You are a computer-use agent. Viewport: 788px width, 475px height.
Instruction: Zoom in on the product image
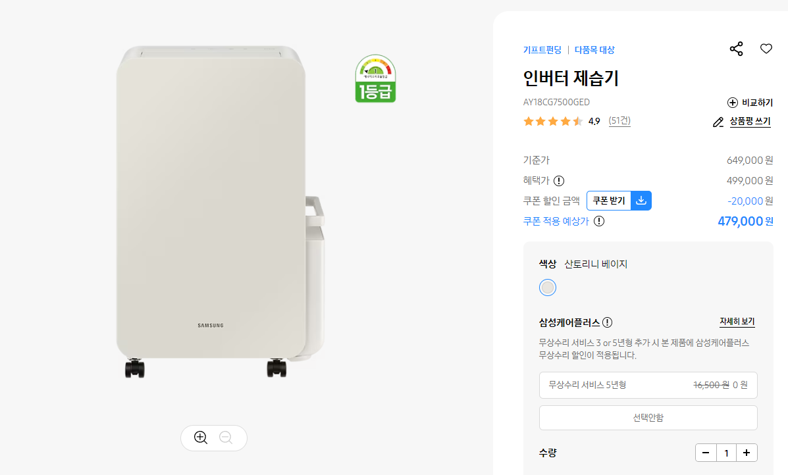point(201,438)
